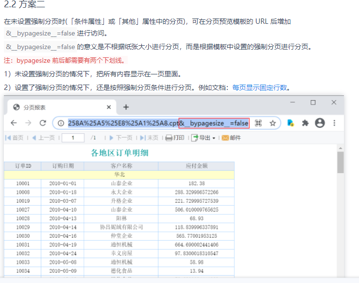Click customer 德化食品 cell

[x=121, y=271]
